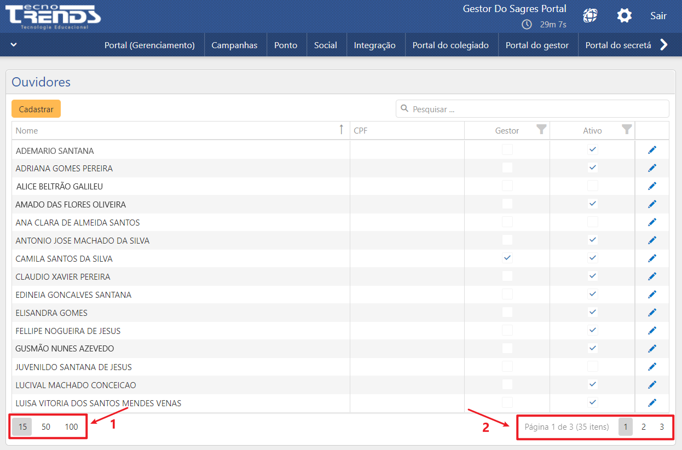
Task: Click the Gestor column filter icon
Action: pyautogui.click(x=541, y=130)
